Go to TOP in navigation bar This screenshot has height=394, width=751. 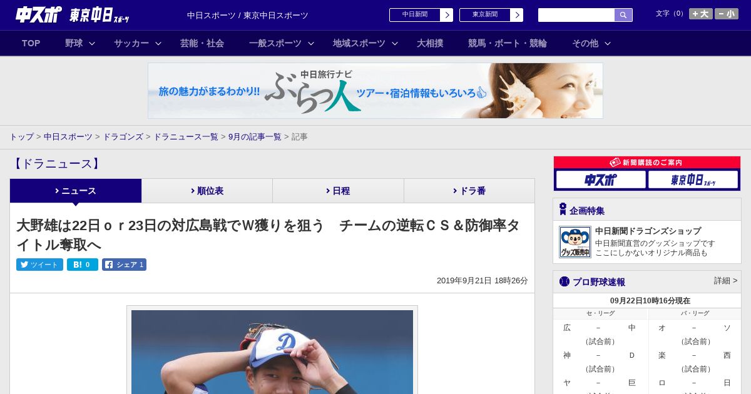(31, 43)
